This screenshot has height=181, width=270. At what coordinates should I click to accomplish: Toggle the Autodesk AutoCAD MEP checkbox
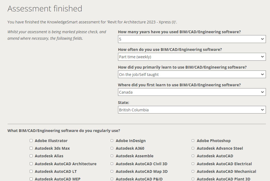[x=31, y=179]
